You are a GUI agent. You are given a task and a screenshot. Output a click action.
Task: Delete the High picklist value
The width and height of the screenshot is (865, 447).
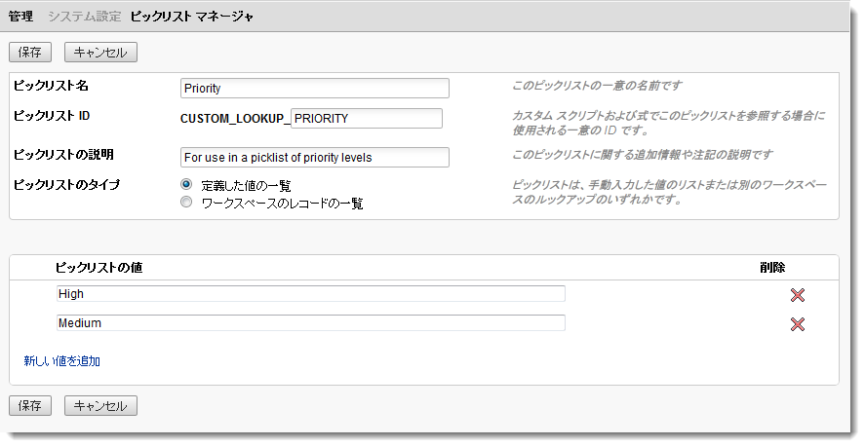click(x=797, y=295)
